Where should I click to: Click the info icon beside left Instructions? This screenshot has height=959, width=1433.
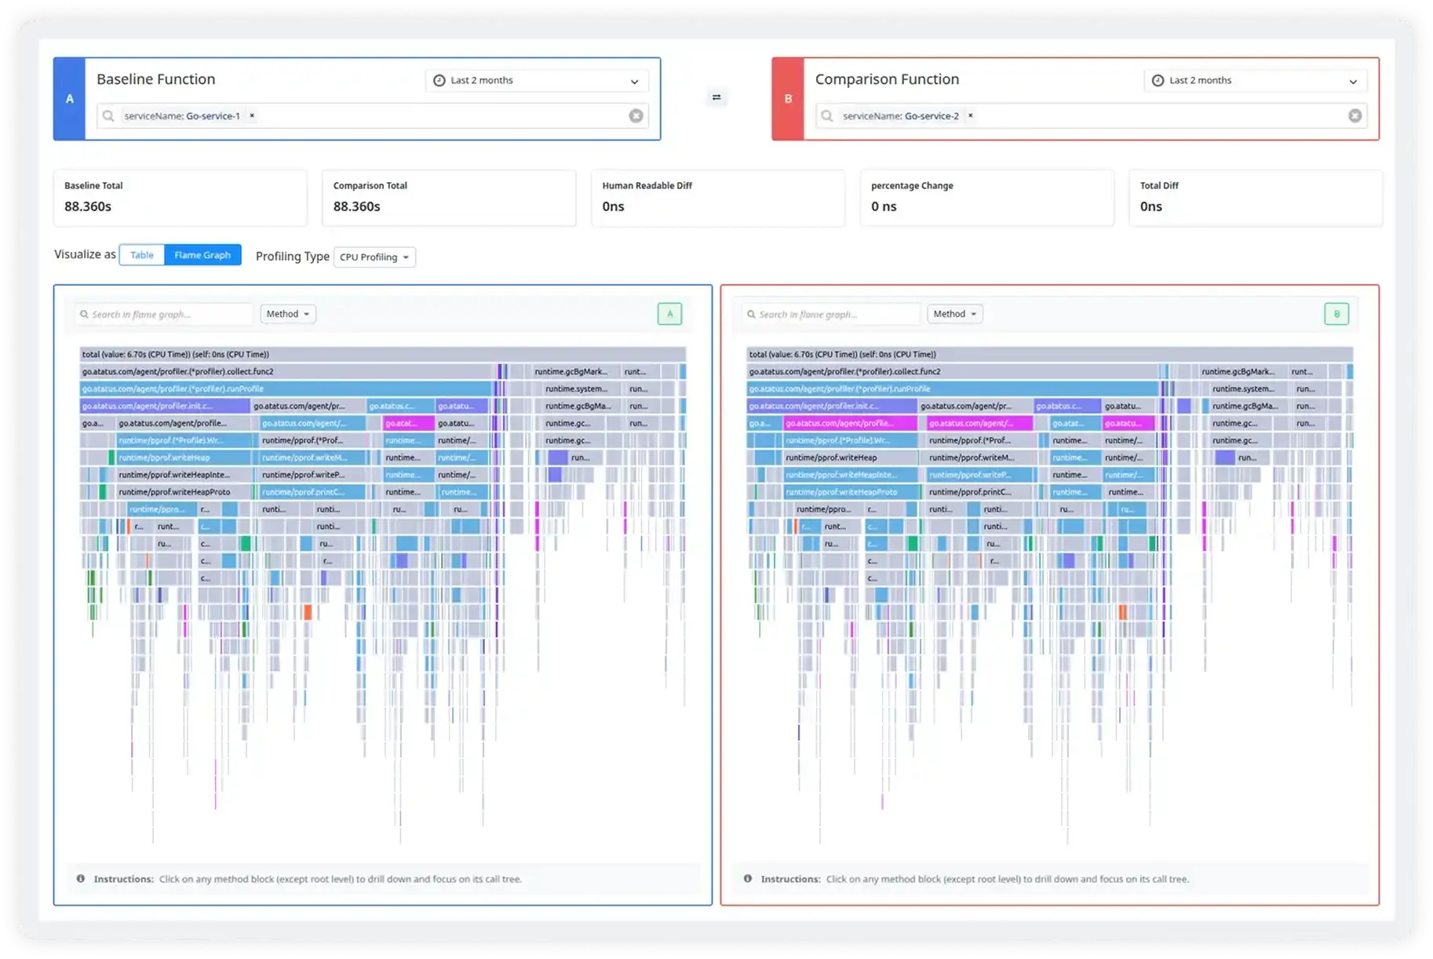click(x=81, y=879)
